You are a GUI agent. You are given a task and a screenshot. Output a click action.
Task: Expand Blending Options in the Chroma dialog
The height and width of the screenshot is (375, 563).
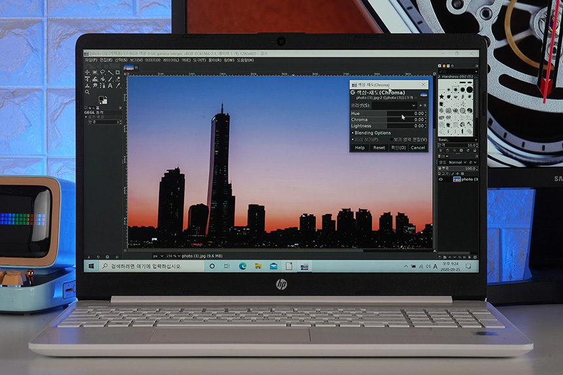pos(371,133)
